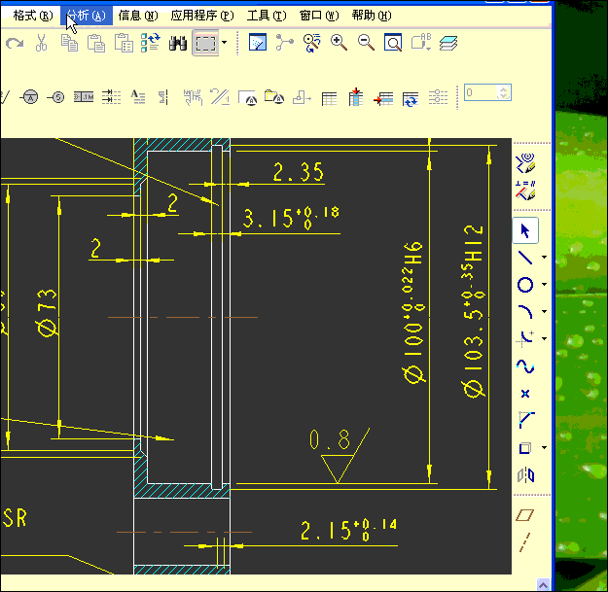Click the vertical text alignment icon
The image size is (608, 592).
pyautogui.click(x=163, y=97)
